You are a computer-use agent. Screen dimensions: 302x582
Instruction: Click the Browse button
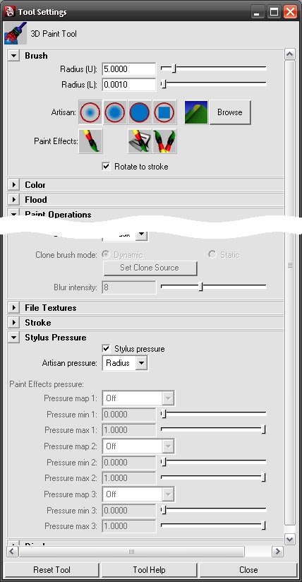pyautogui.click(x=230, y=112)
